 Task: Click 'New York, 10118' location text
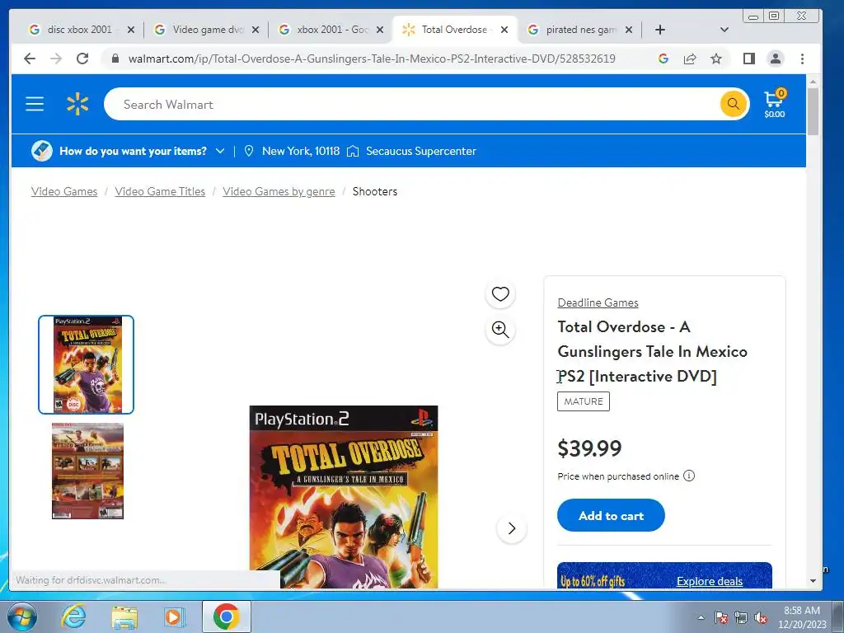click(x=301, y=152)
